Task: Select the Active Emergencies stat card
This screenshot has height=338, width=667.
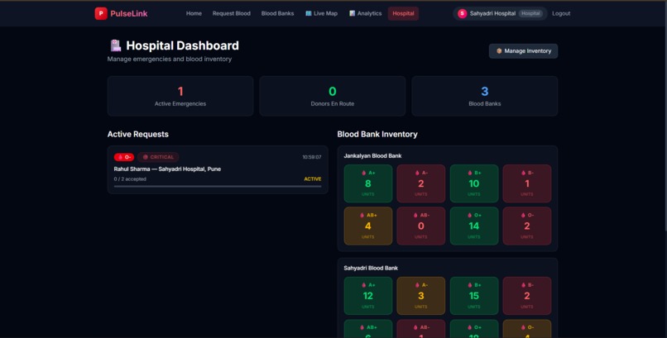Action: 180,96
